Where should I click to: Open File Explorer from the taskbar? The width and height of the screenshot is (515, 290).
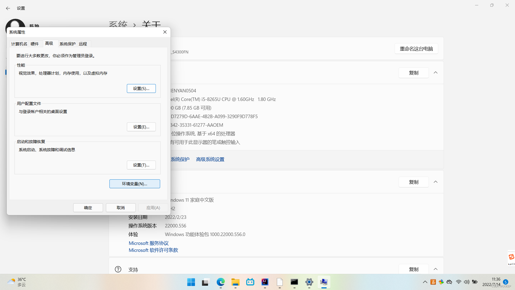[x=235, y=282]
